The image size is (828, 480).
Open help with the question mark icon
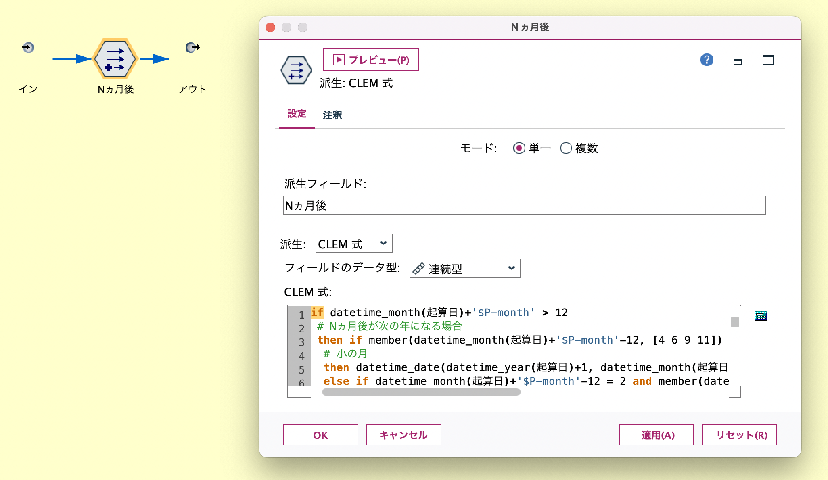[x=707, y=60]
